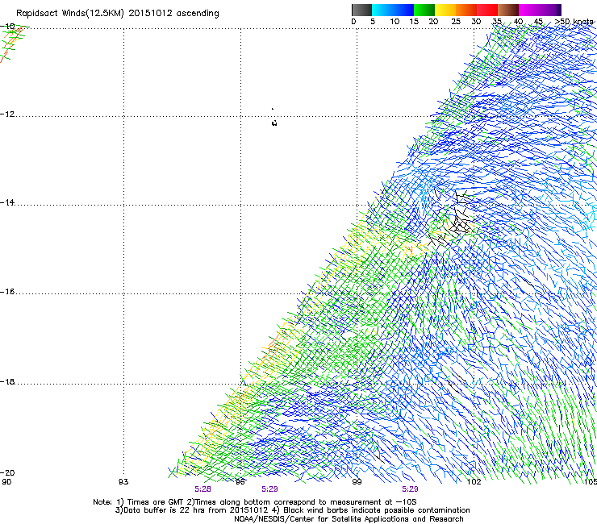Click the purple 5:29 label near longitude 96
Viewport: 597px width, 524px height.
pos(269,489)
